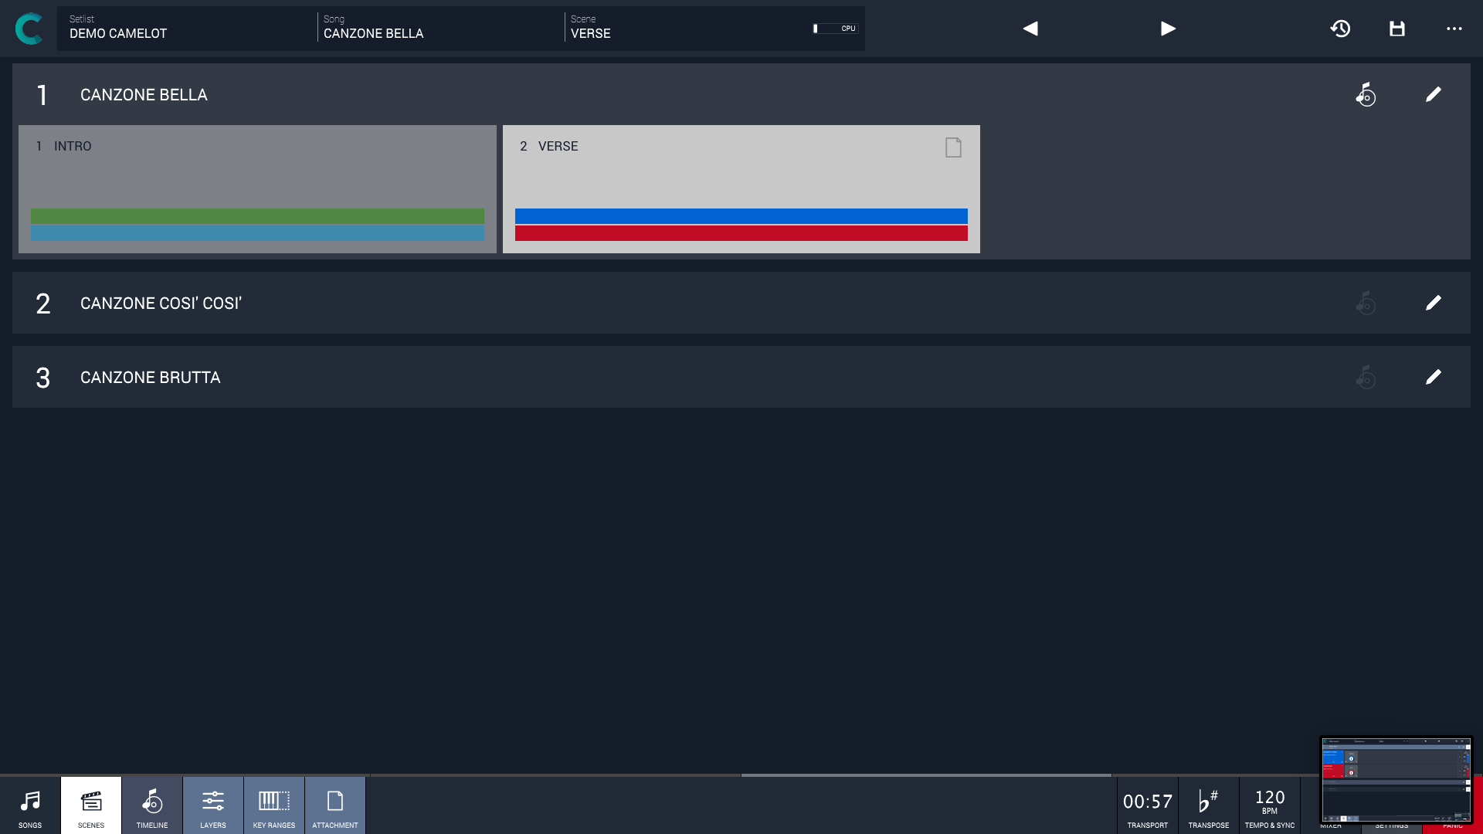Go to previous scene with the left arrow
Image resolution: width=1483 pixels, height=834 pixels.
click(1030, 29)
